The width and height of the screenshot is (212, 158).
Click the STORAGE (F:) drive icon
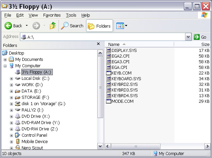tap(18, 97)
